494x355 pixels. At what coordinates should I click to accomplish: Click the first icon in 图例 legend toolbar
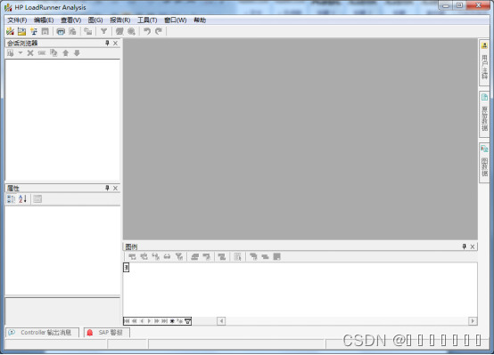[x=132, y=257]
